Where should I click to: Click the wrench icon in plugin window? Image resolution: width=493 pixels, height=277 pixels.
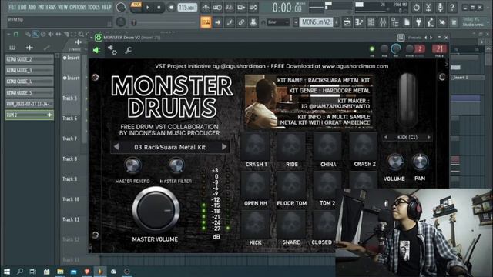point(128,50)
